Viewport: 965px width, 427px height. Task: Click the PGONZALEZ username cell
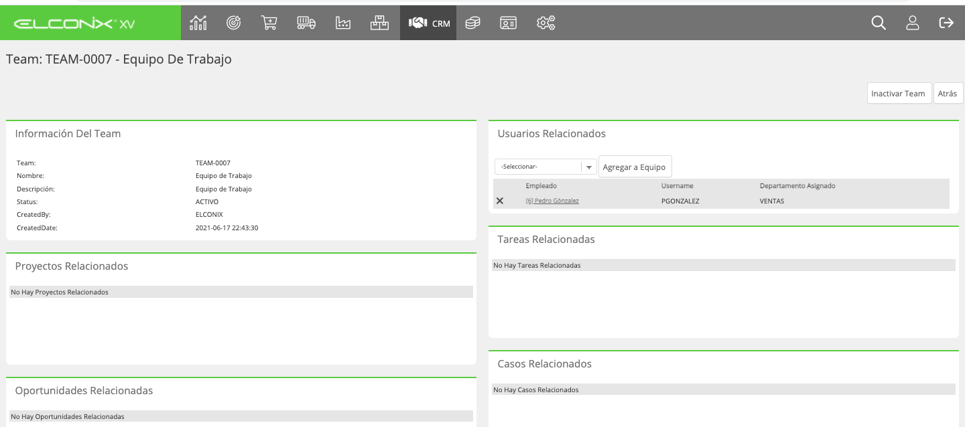[680, 201]
